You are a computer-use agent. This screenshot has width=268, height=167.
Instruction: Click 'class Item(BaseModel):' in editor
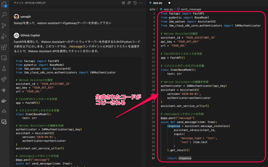[x=178, y=70]
